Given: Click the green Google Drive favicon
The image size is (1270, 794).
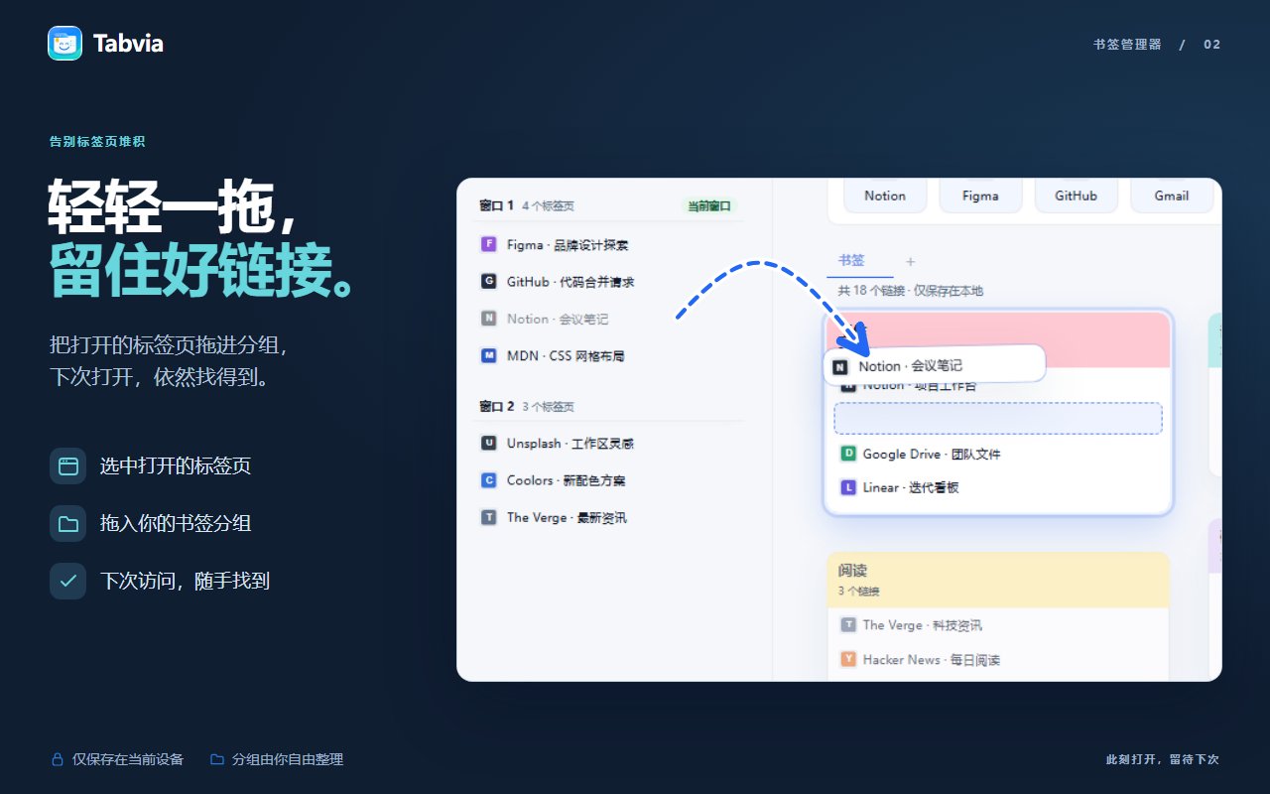Looking at the screenshot, I should 848,454.
